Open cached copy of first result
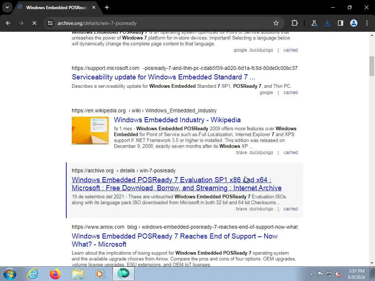Viewport: 375px width, 281px height. (290, 50)
